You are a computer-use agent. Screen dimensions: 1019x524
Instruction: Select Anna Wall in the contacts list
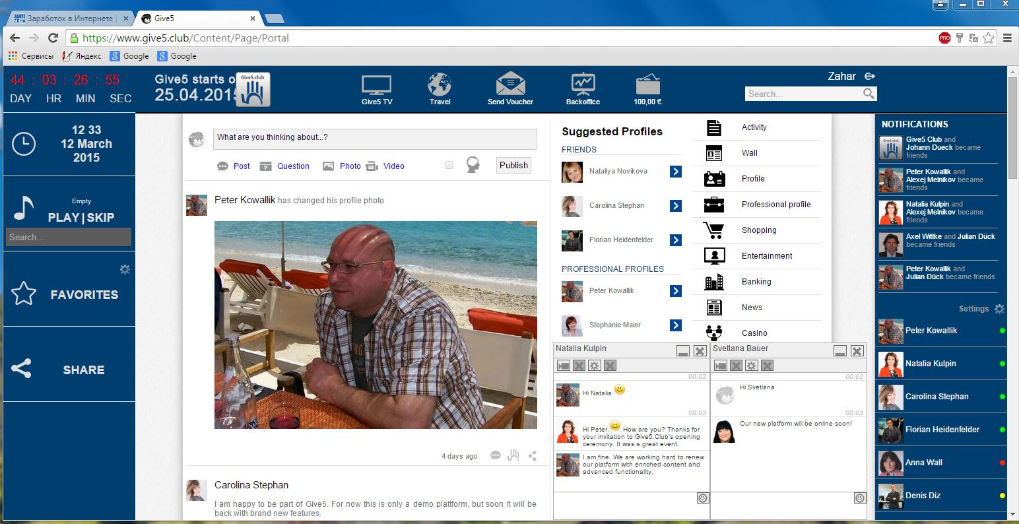[x=942, y=463]
